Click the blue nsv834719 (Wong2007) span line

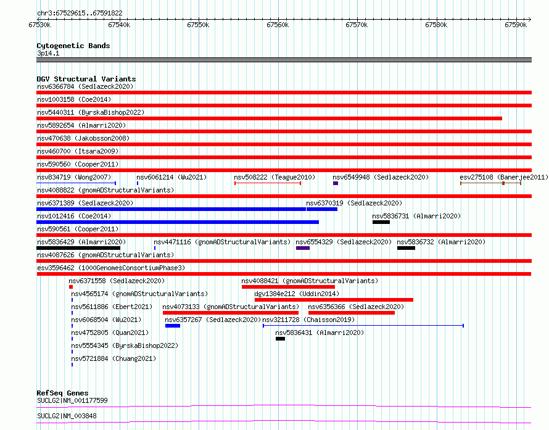tap(76, 183)
